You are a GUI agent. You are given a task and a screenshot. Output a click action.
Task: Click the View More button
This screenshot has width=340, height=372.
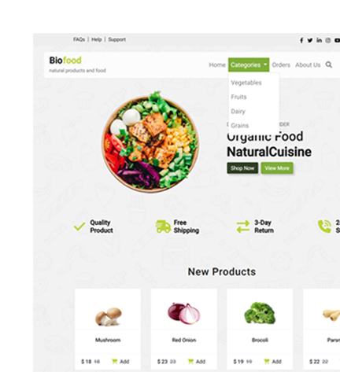pos(277,168)
